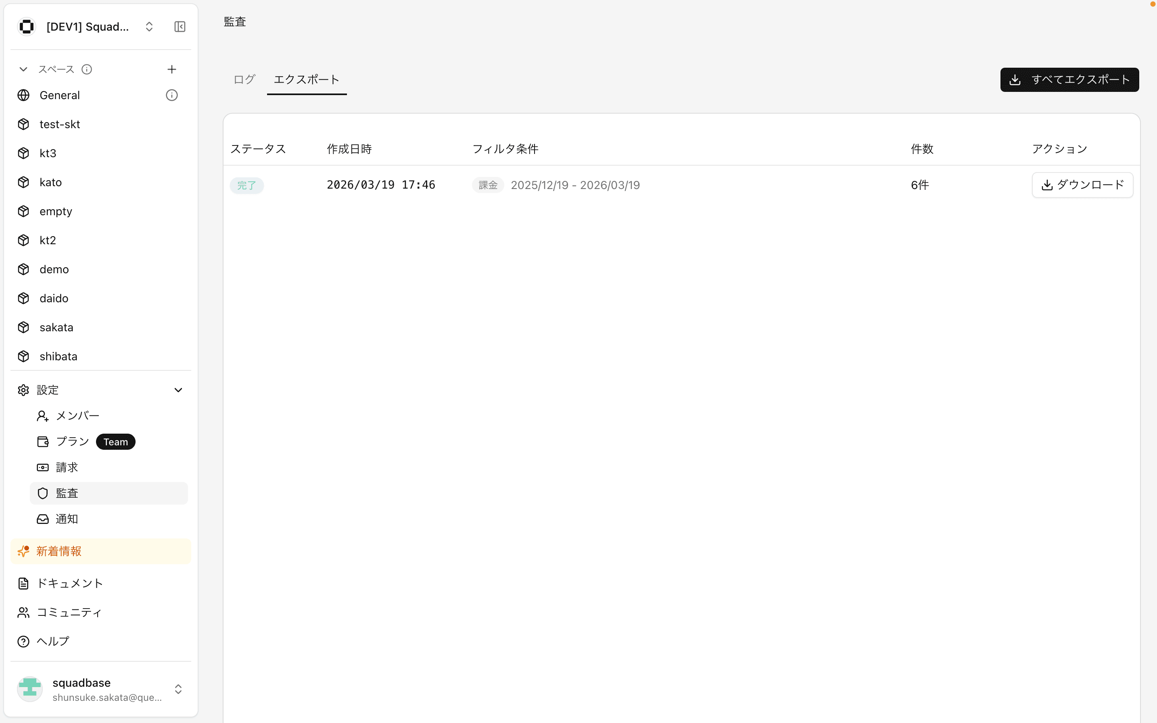The width and height of the screenshot is (1157, 723).
Task: Select the 監査 shield icon
Action: (43, 493)
